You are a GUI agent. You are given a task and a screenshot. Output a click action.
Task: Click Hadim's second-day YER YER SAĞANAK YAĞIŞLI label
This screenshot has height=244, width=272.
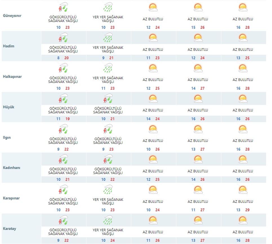click(108, 49)
